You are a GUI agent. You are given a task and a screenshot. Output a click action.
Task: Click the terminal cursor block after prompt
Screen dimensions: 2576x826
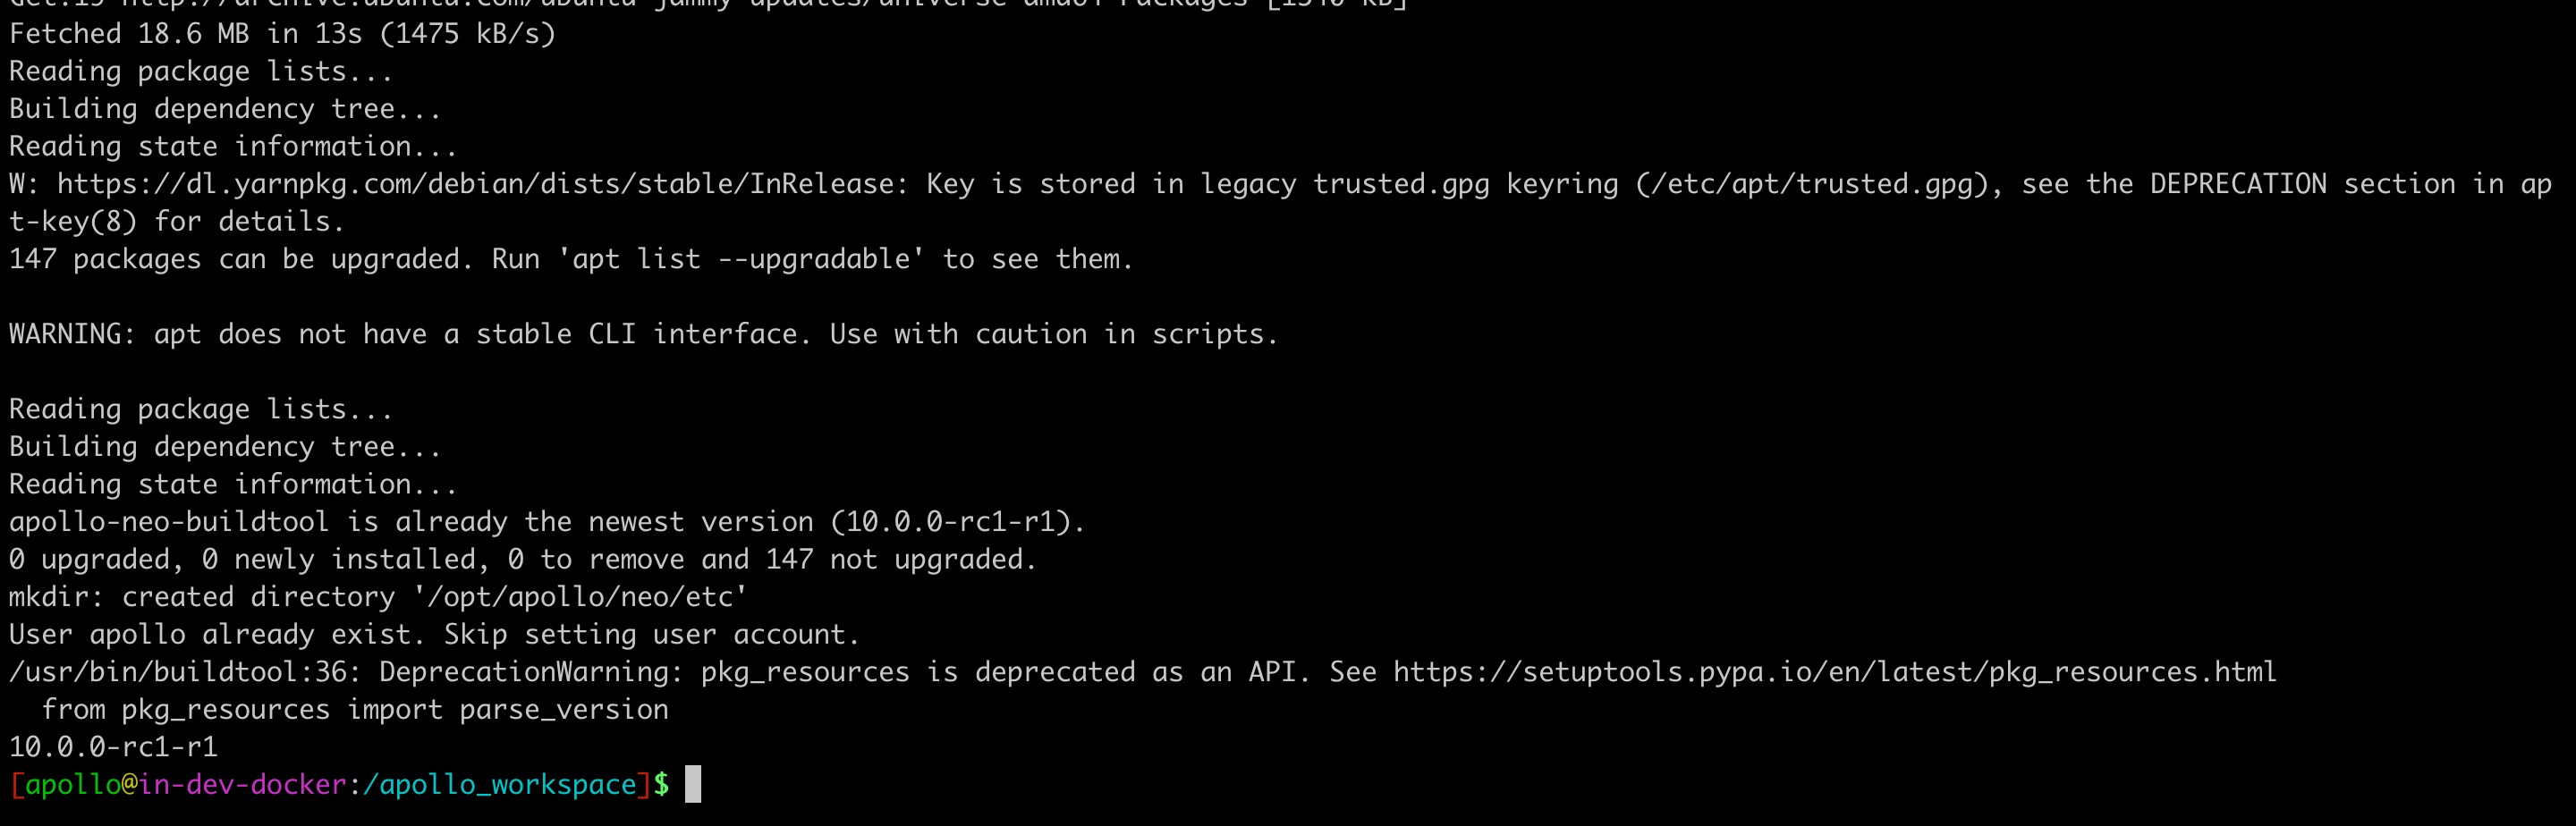click(693, 784)
